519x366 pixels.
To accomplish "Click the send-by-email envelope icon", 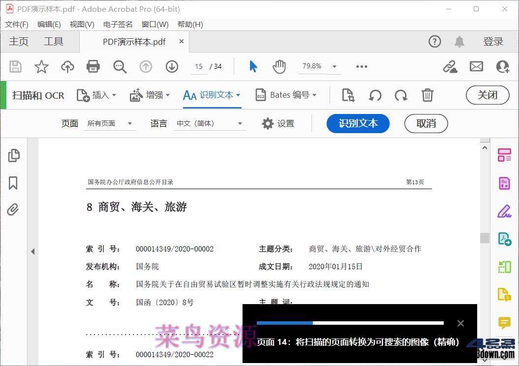I will (x=476, y=66).
